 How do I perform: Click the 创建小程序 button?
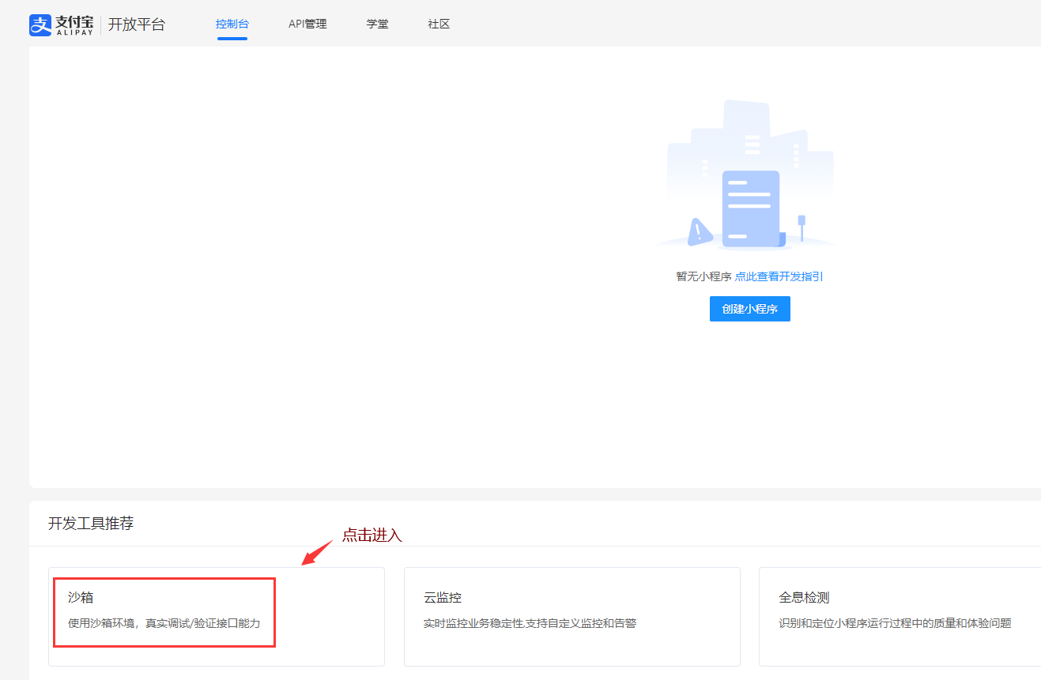750,309
